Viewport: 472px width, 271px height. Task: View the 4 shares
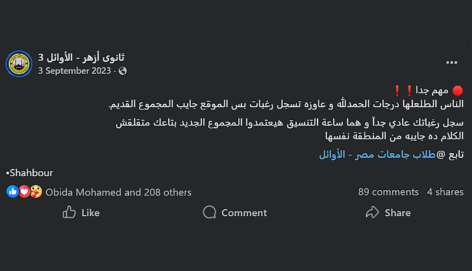(x=445, y=192)
